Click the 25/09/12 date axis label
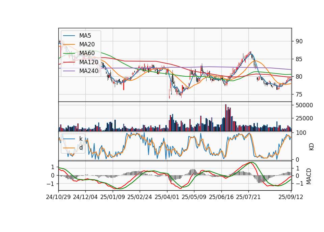Screen dimensions: 324x232 pyautogui.click(x=291, y=197)
